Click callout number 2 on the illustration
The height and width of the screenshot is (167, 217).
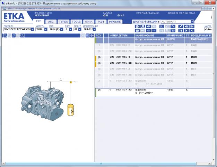point(71,82)
